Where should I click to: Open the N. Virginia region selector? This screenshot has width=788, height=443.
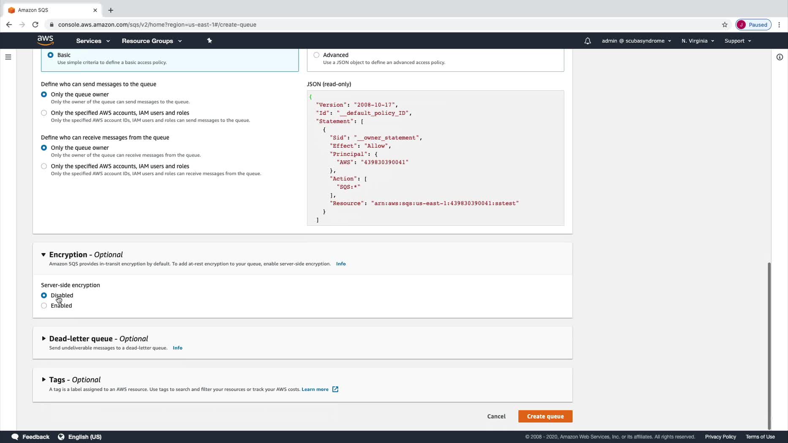(x=698, y=41)
